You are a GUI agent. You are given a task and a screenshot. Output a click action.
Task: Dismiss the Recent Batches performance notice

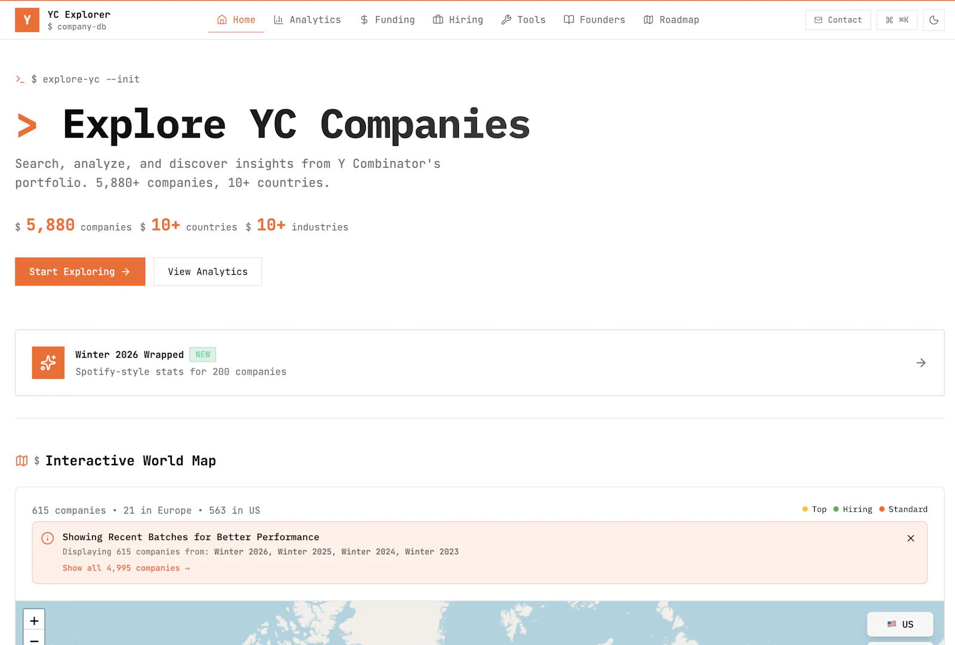point(911,538)
